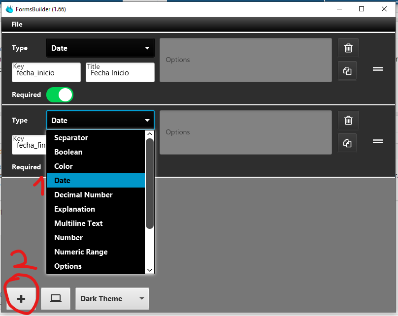This screenshot has height=316, width=398.
Task: Choose Color from the type list
Action: tap(96, 166)
